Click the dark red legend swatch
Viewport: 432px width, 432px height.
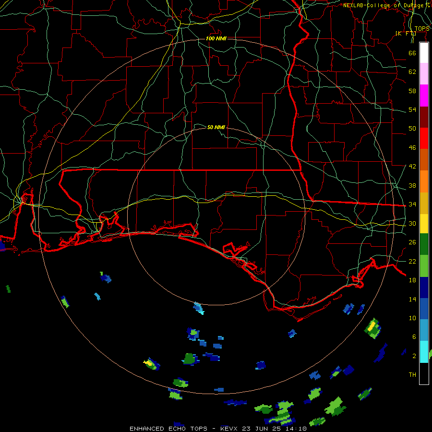[x=424, y=117]
